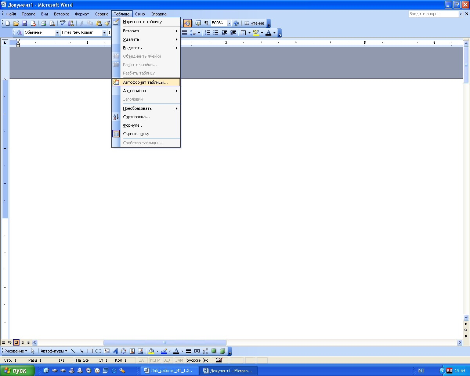Click the horizontal scrollbar thumb
This screenshot has height=376, width=470.
click(165, 343)
